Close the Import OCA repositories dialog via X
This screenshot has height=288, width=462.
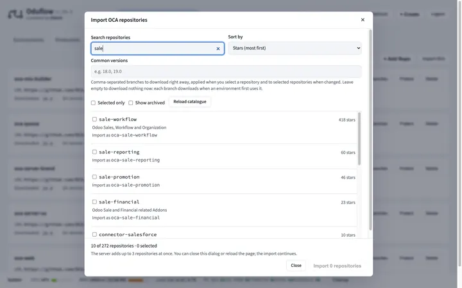click(363, 20)
